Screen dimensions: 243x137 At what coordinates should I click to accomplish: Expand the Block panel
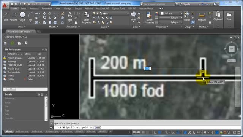(136, 27)
